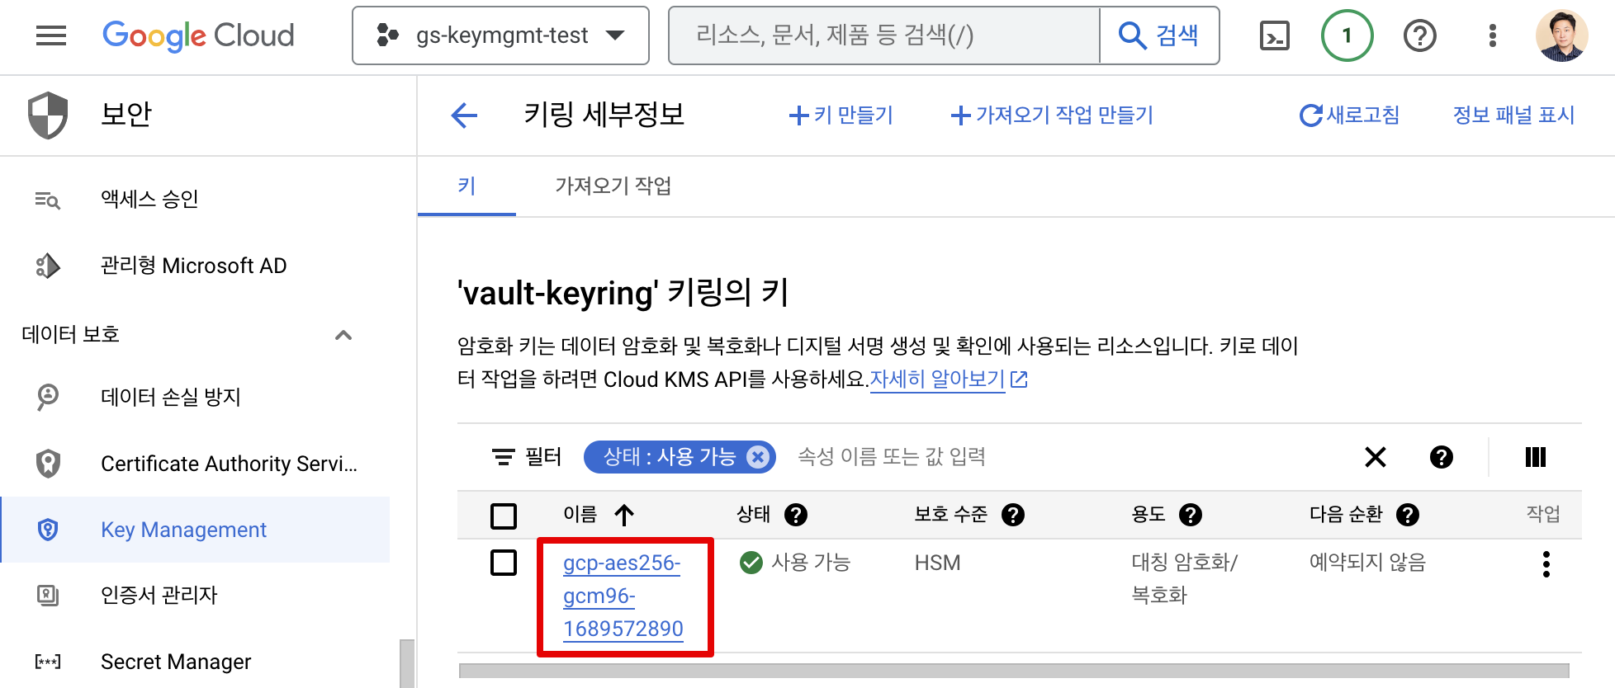Open column display options icon

1536,457
